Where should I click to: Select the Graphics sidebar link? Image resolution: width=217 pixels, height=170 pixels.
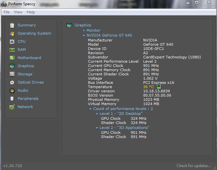point(26,66)
